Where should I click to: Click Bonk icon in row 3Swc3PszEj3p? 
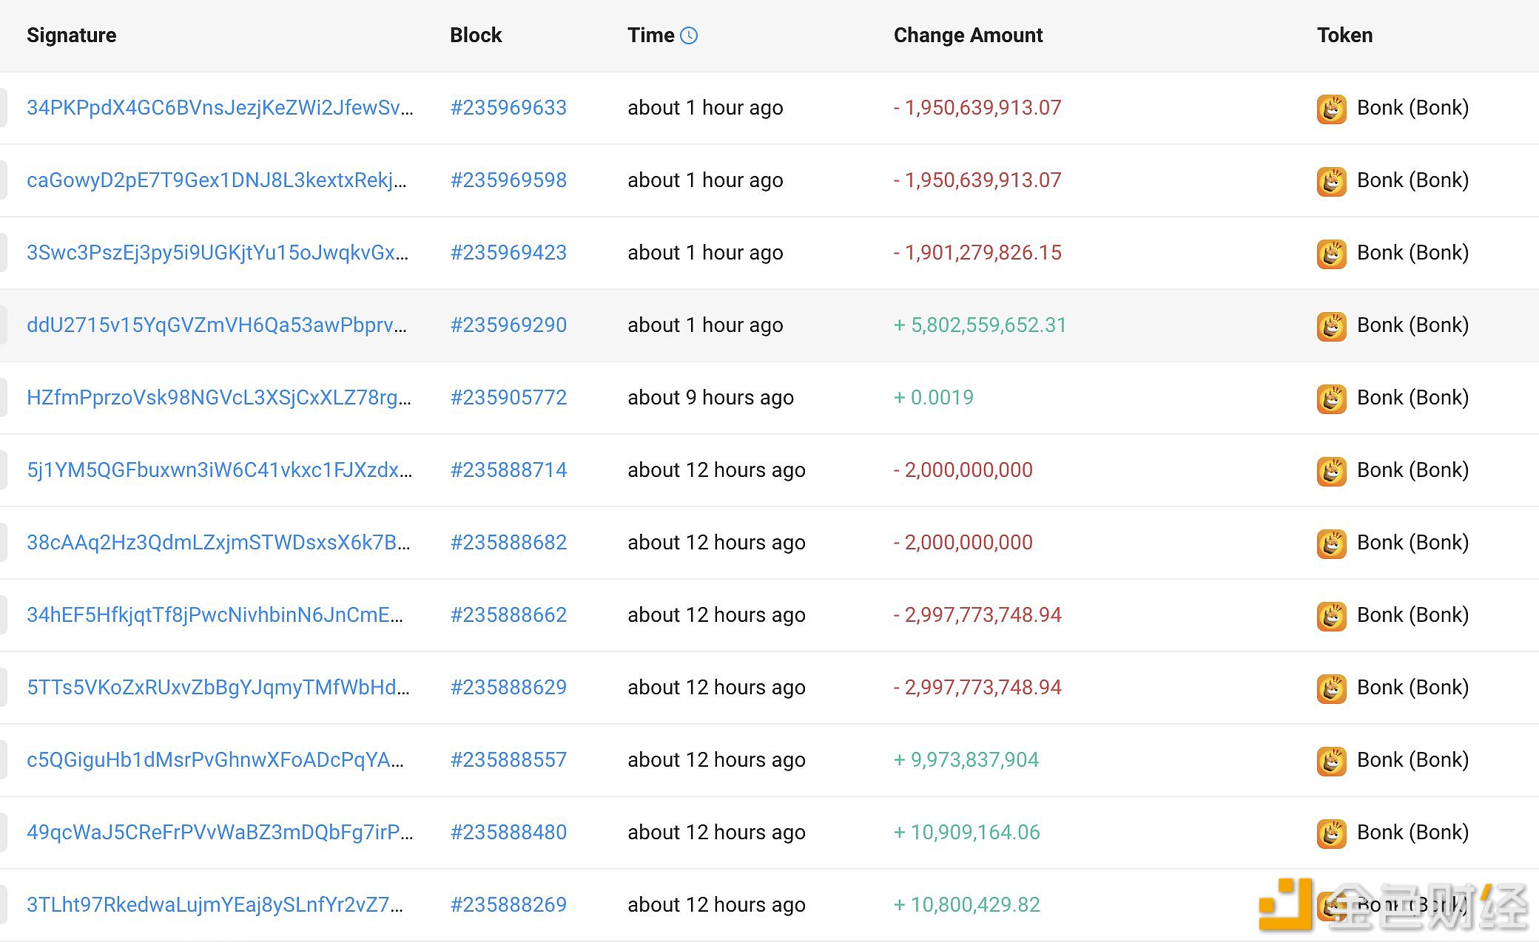pos(1332,254)
